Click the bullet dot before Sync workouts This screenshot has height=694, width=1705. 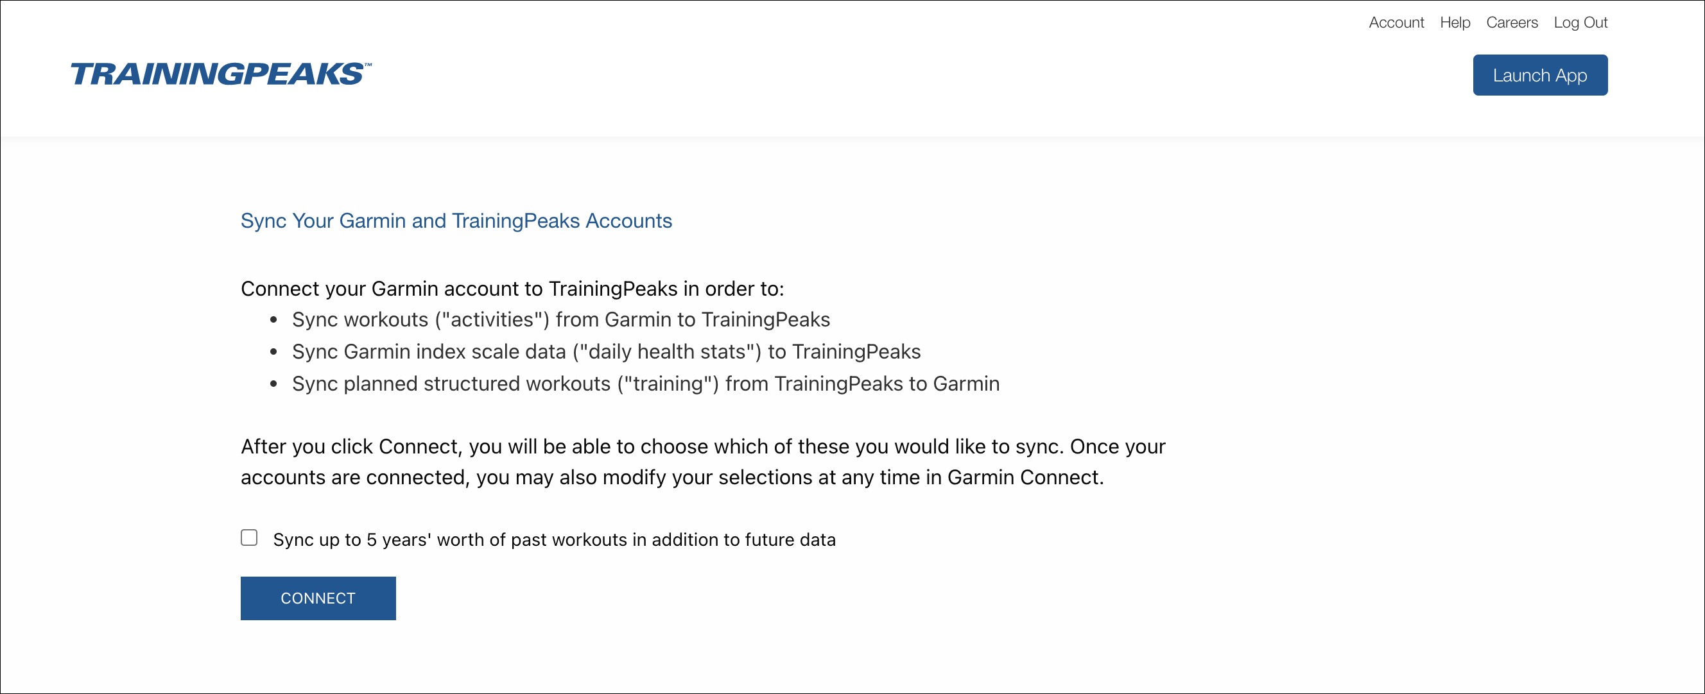coord(273,320)
